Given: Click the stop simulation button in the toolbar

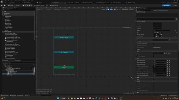Looking at the screenshot, I should pyautogui.click(x=28, y=5).
